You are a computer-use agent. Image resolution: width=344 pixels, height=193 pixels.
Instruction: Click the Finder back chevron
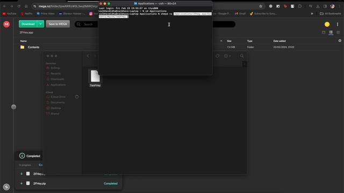pyautogui.click(x=88, y=56)
